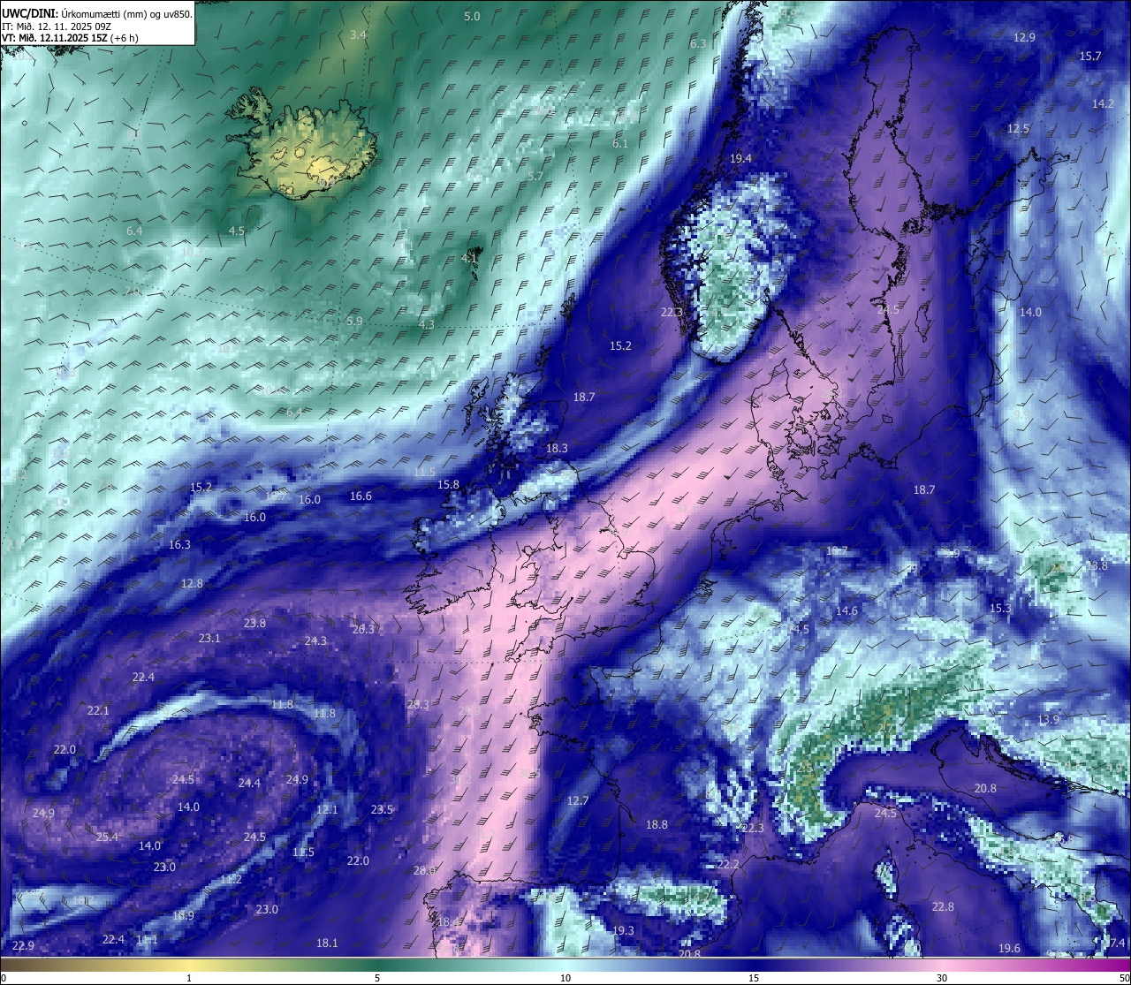Click the 25.4 value label
This screenshot has height=985, width=1131.
[107, 837]
